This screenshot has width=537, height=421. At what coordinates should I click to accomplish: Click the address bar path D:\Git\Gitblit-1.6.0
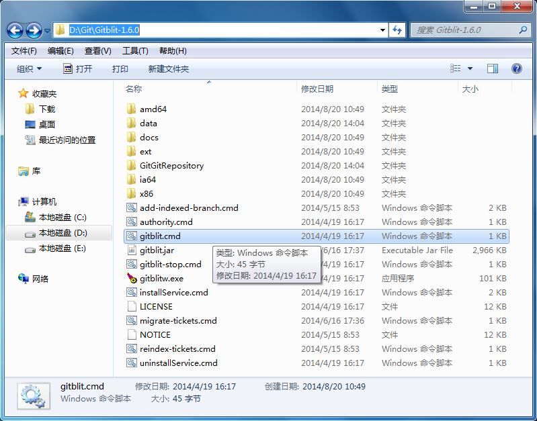point(104,30)
